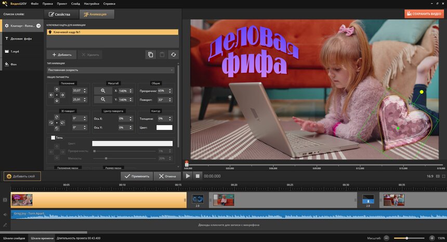Switch to the Анимация tab

pos(97,14)
